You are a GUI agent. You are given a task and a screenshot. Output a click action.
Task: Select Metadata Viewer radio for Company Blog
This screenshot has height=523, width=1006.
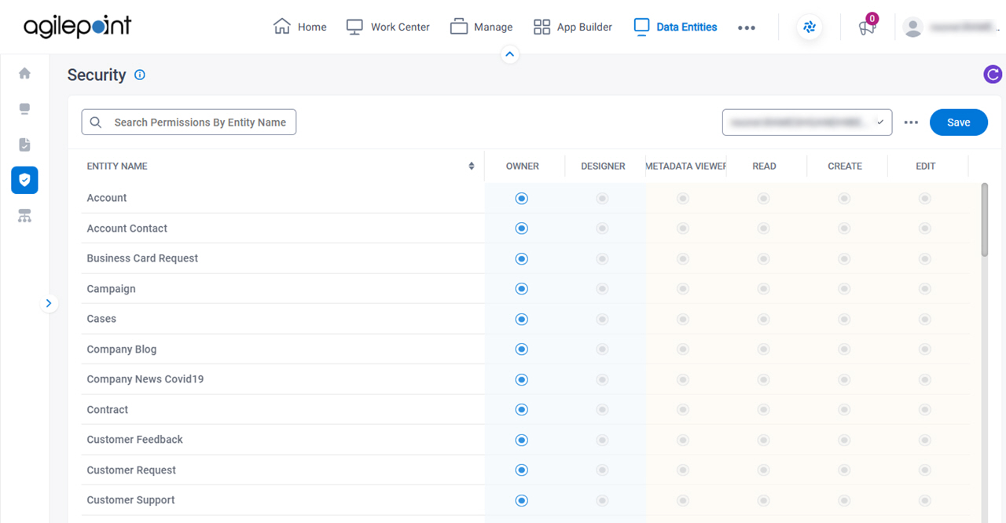click(683, 349)
